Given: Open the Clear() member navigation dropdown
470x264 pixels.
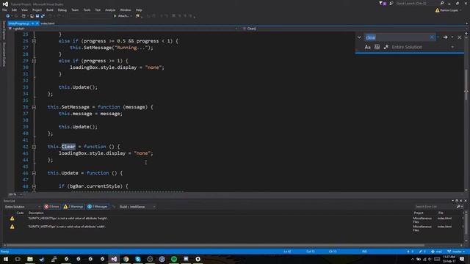Looking at the screenshot, I should click(353, 29).
